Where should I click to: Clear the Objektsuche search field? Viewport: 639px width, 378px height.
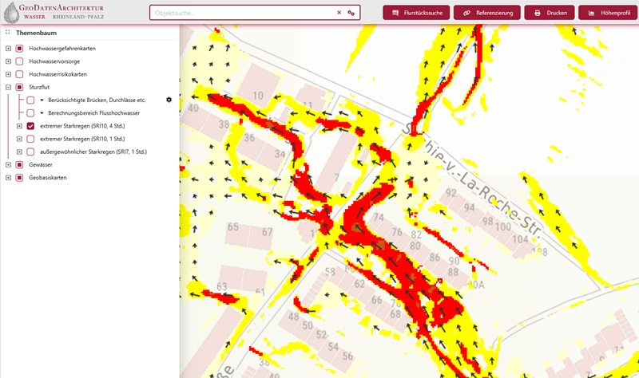click(x=339, y=13)
